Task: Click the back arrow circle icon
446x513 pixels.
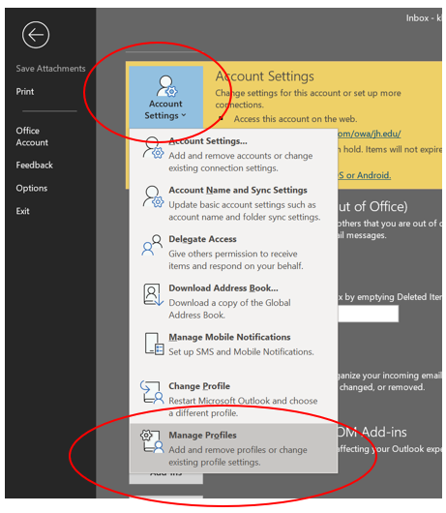Action: [36, 35]
